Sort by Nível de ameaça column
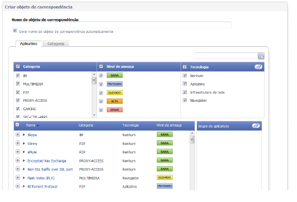 click(x=169, y=125)
